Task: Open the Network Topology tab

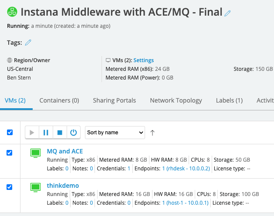Action: pyautogui.click(x=176, y=100)
